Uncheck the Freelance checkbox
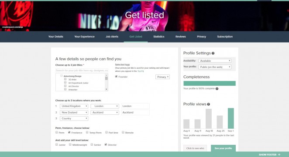This screenshot has height=157, width=289. click(x=69, y=132)
